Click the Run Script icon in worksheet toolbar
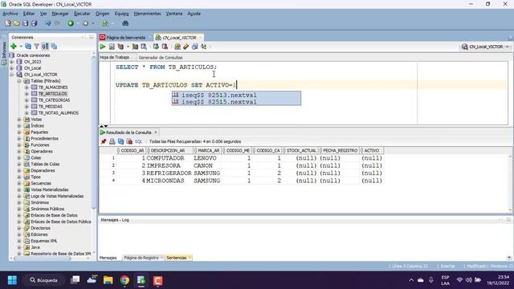Image resolution: width=514 pixels, height=289 pixels. point(112,47)
